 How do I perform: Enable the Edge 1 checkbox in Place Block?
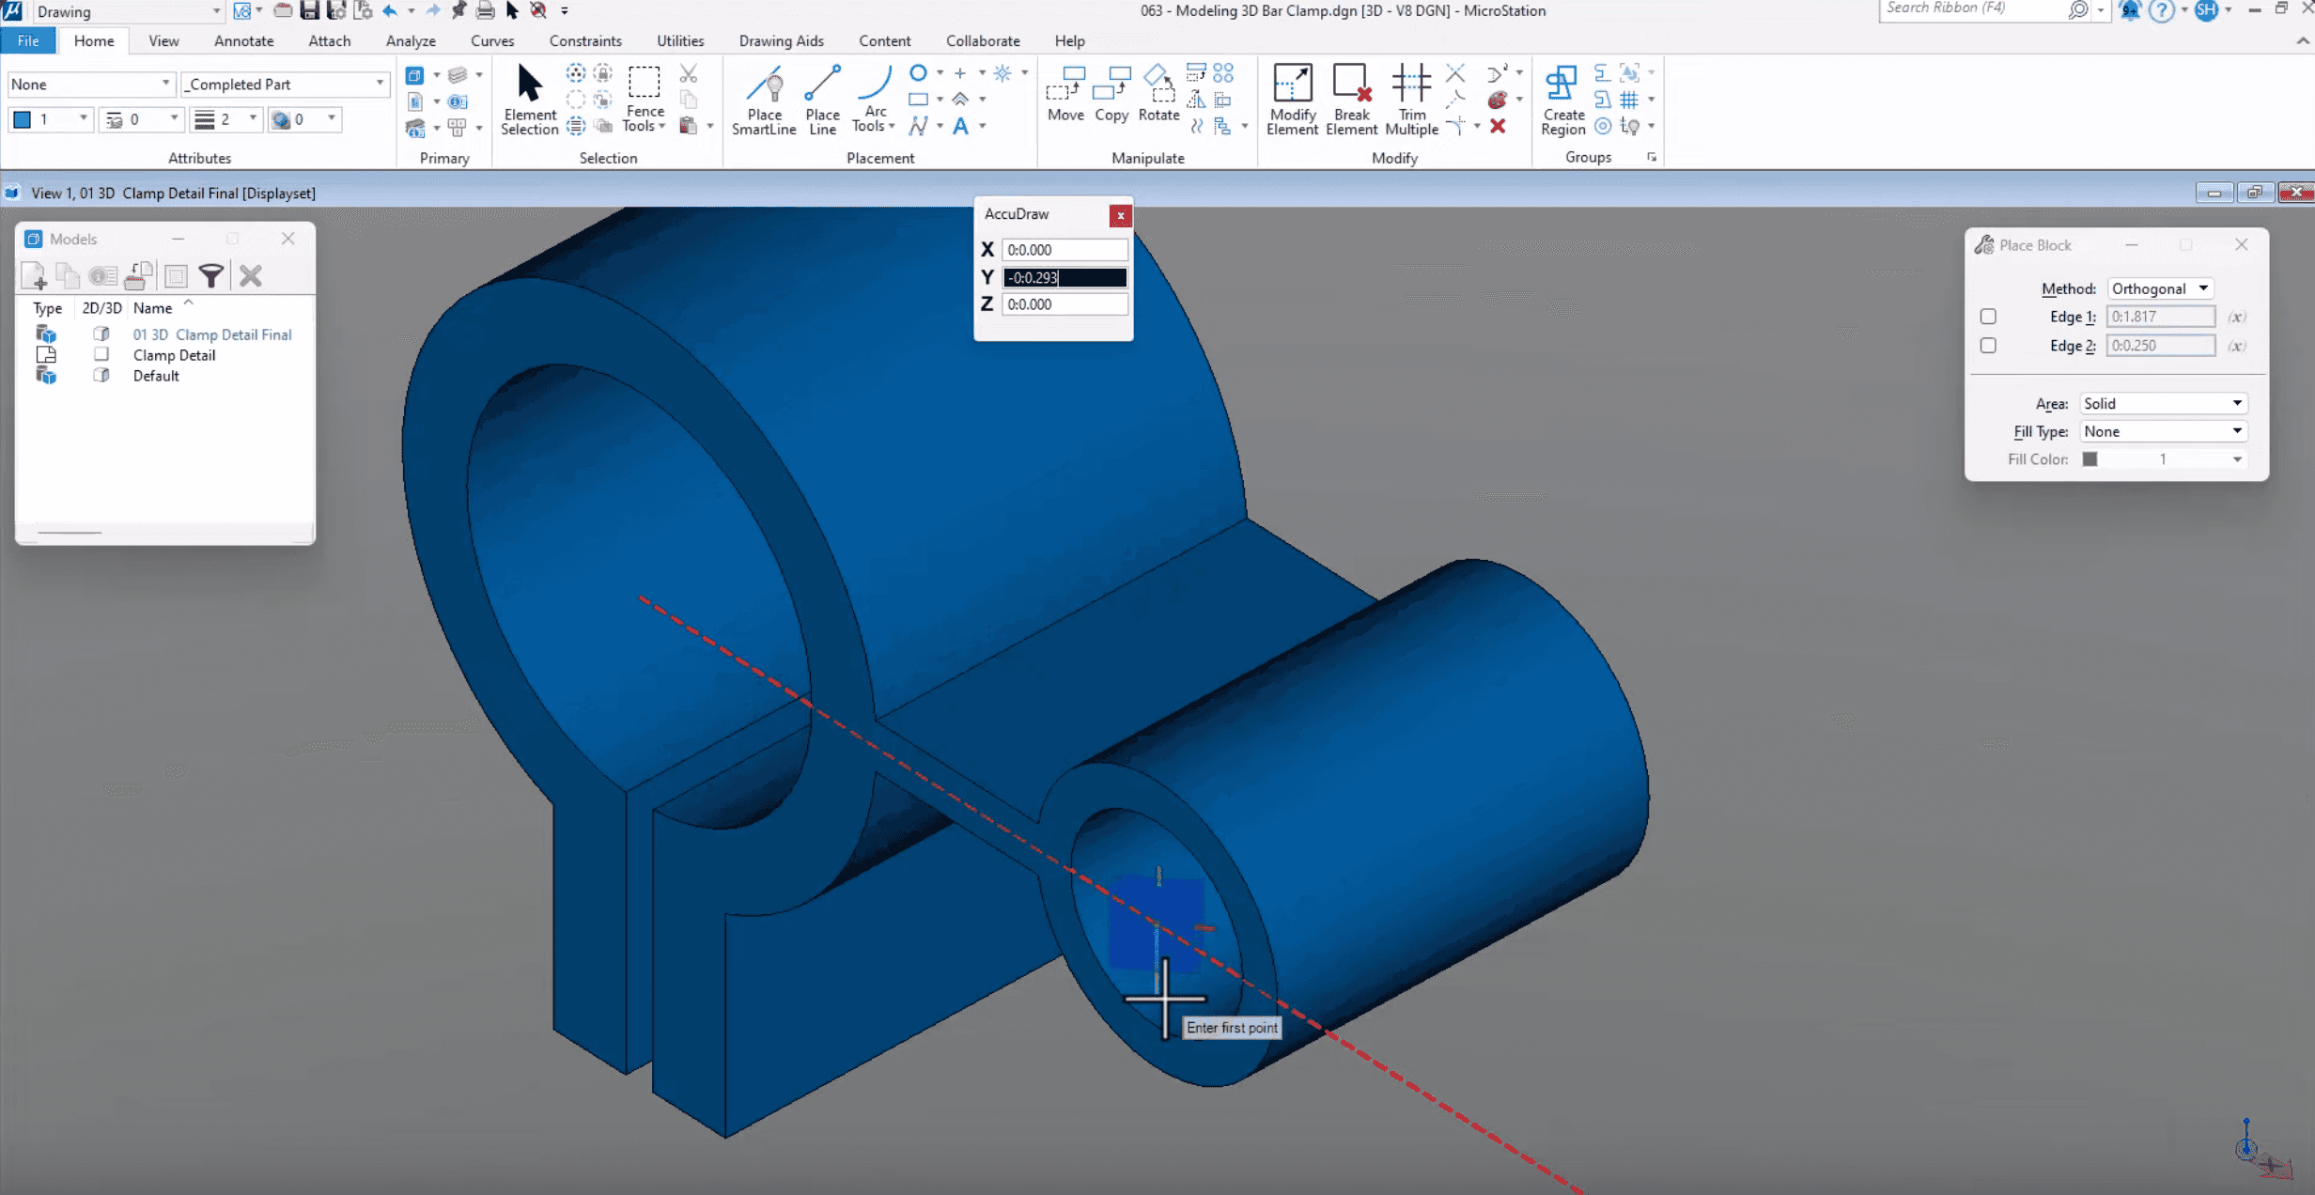coord(1988,317)
